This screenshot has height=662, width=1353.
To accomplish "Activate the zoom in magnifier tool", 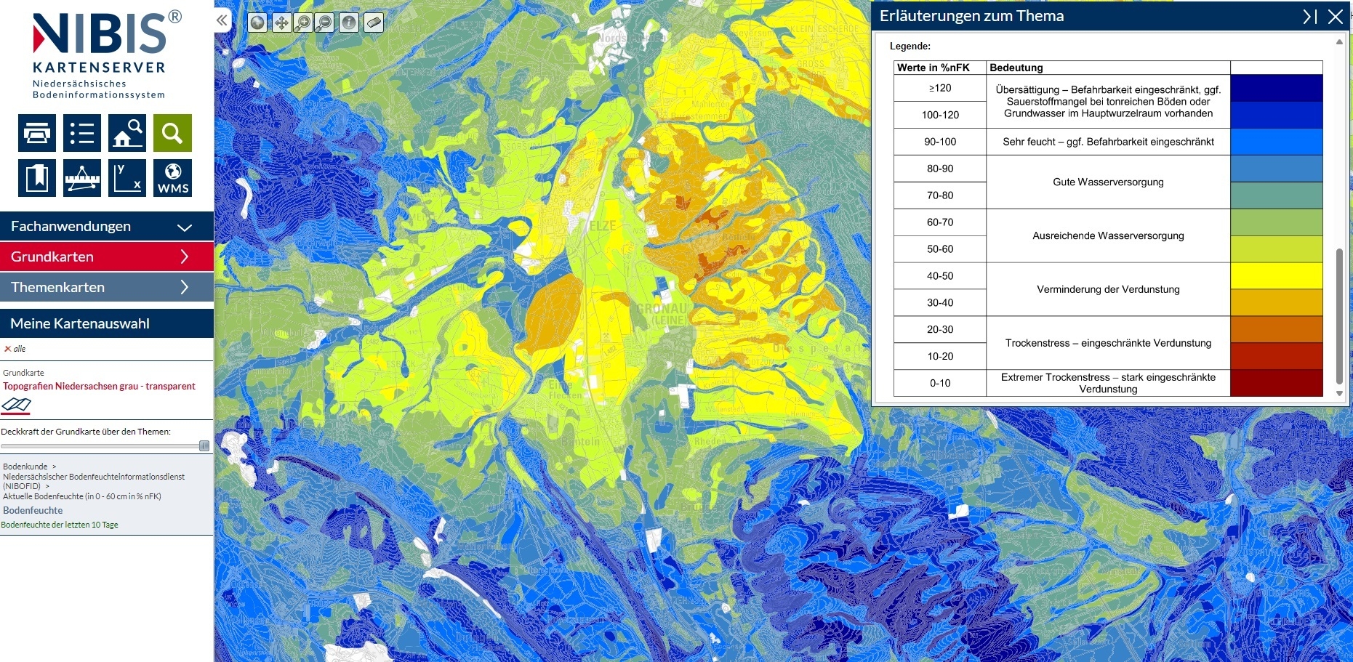I will pyautogui.click(x=302, y=23).
